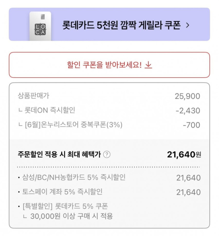This screenshot has width=219, height=236.
Task: Click the download arrow icon for coupons
Action: (148, 65)
